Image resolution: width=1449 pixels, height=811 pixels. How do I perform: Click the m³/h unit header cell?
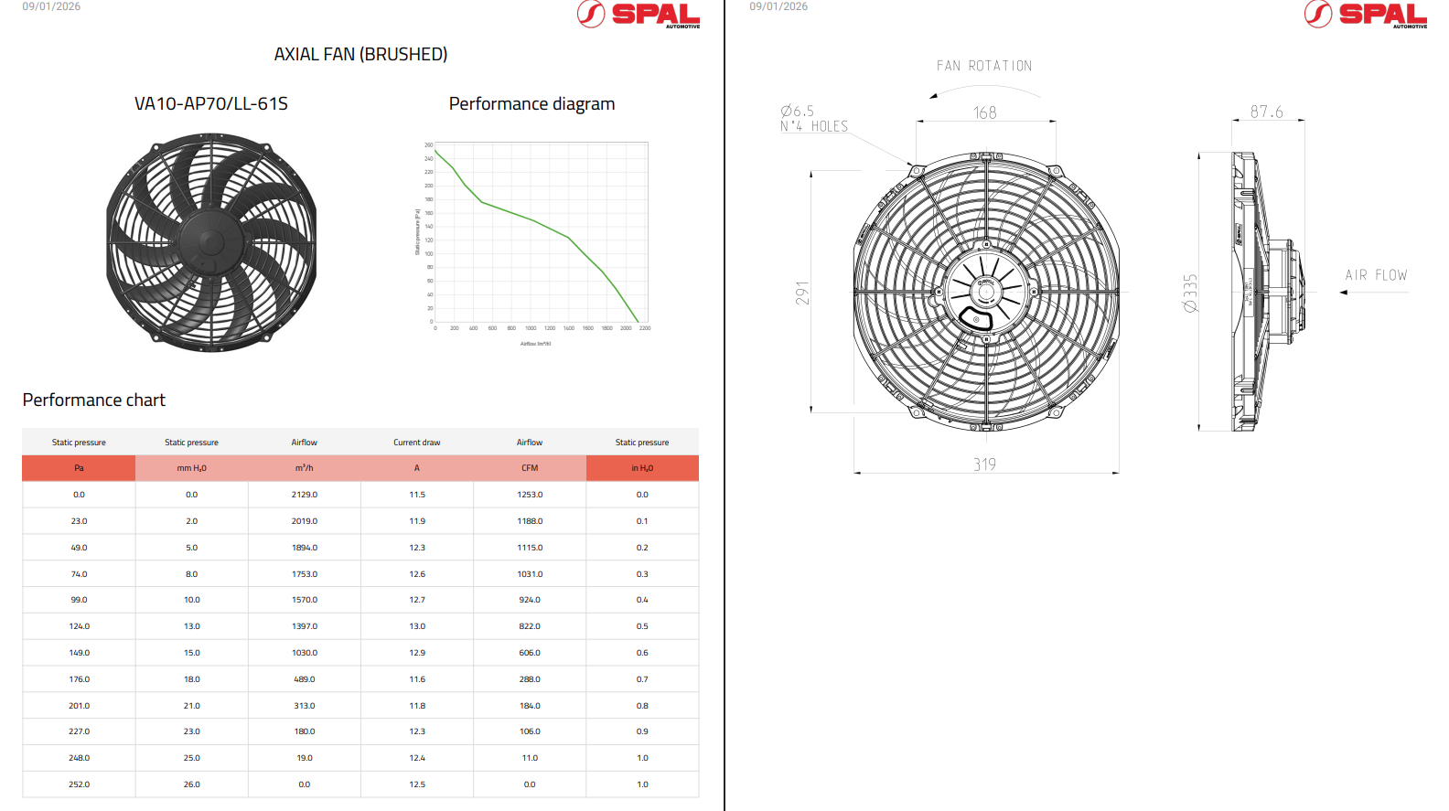click(x=305, y=468)
